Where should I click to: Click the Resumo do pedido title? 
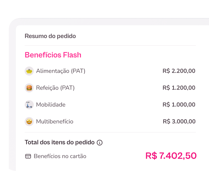(50, 36)
